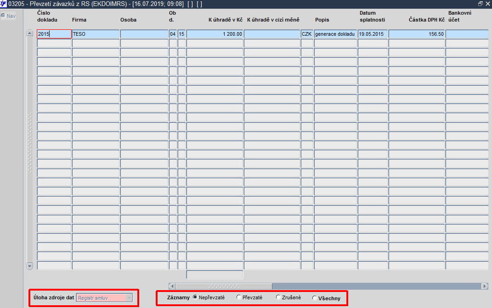Click the Firma column header
The height and width of the screenshot is (308, 492).
[79, 20]
